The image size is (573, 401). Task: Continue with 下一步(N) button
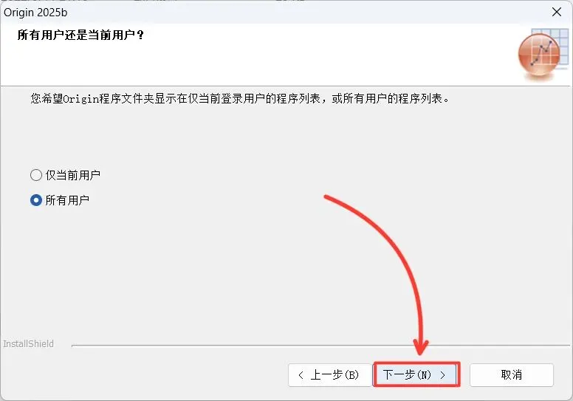[416, 374]
